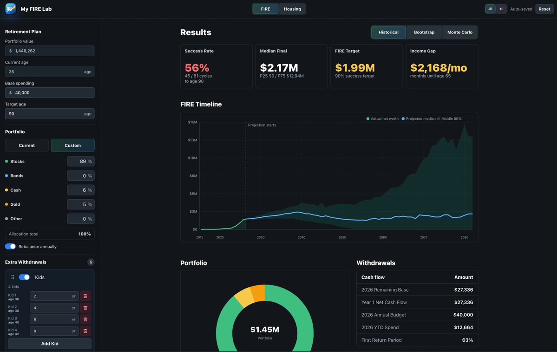Edit the Kid 4 years field
The image size is (557, 352).
click(x=54, y=331)
